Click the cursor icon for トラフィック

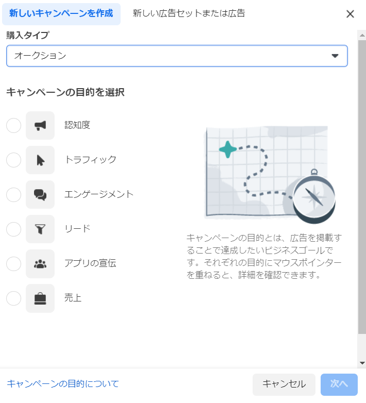coord(40,160)
